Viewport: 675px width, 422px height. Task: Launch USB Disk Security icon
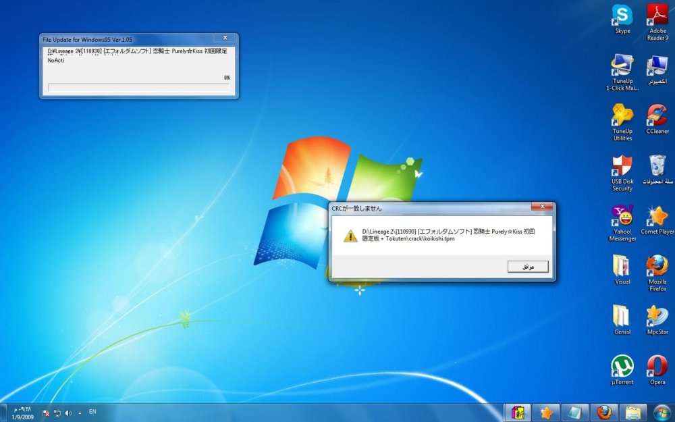click(622, 166)
